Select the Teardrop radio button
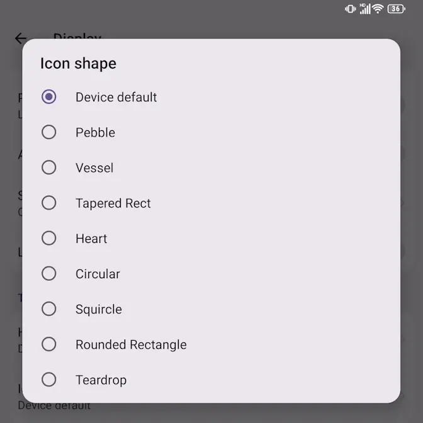 tap(48, 380)
